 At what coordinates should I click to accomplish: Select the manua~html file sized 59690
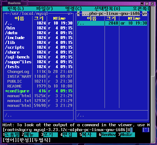coord(39,106)
